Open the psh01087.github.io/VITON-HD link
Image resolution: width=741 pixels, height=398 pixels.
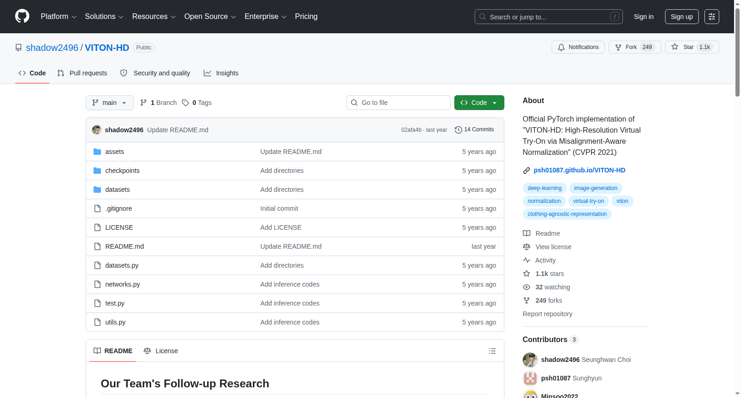579,171
